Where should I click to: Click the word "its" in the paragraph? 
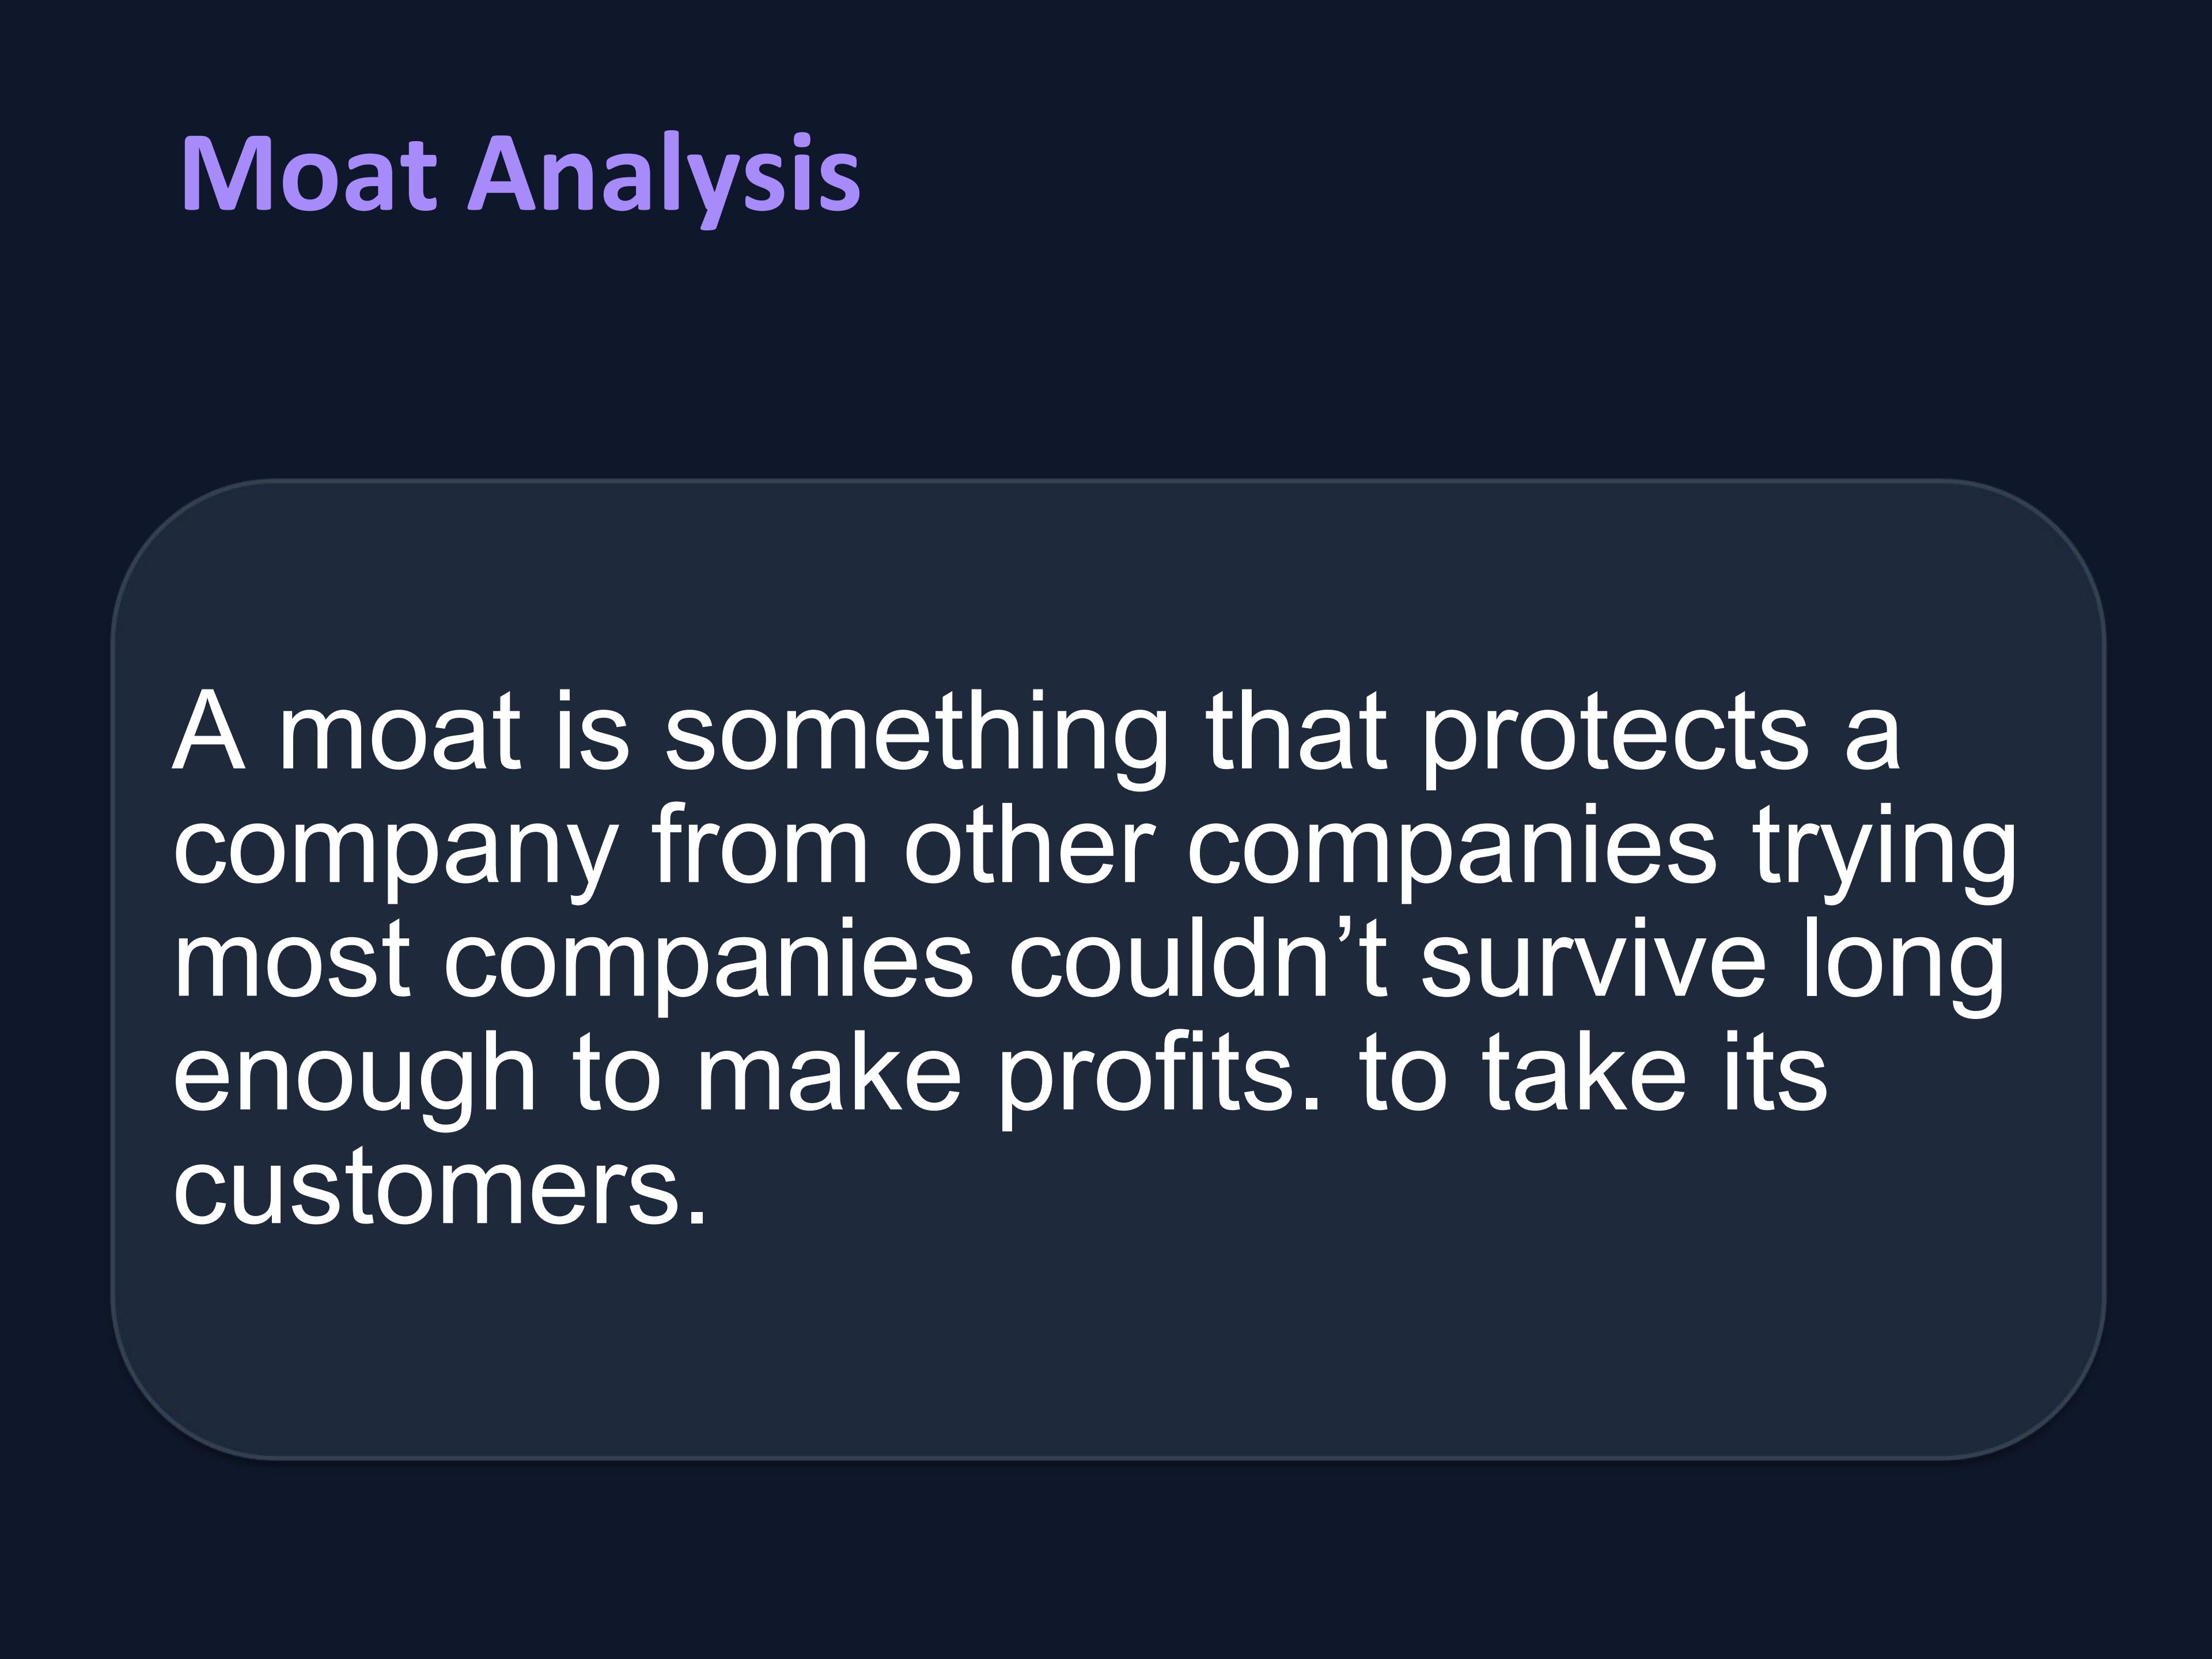(1773, 1074)
